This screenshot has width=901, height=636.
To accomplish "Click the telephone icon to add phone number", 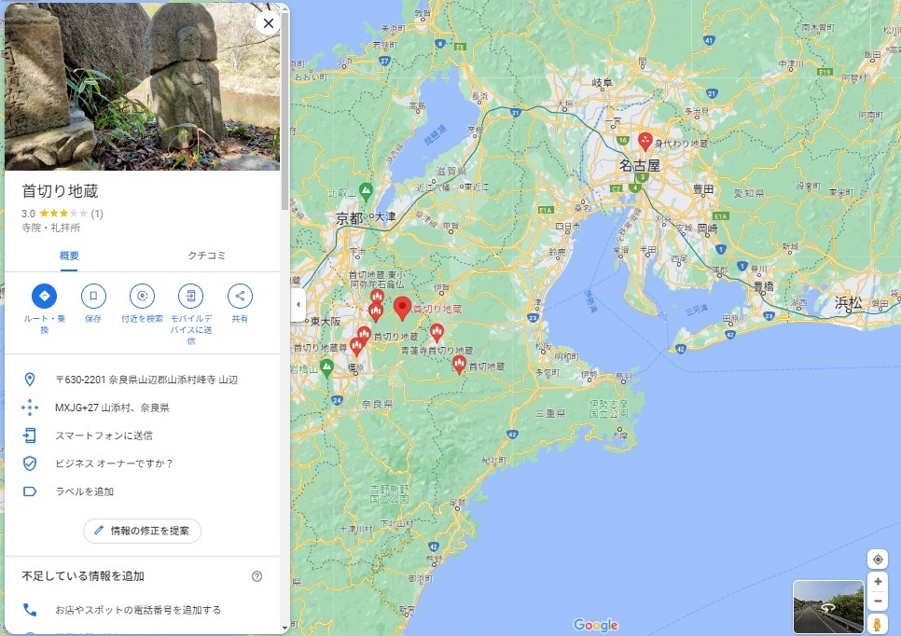I will pyautogui.click(x=29, y=610).
